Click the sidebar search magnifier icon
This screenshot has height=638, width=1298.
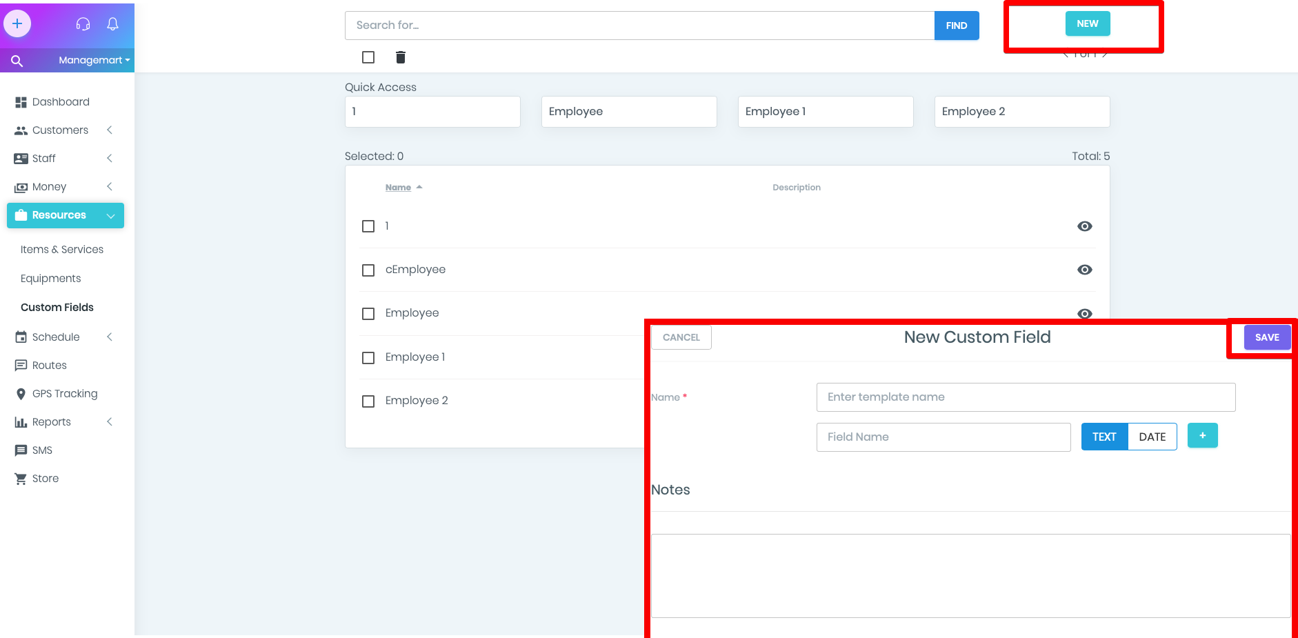(17, 61)
